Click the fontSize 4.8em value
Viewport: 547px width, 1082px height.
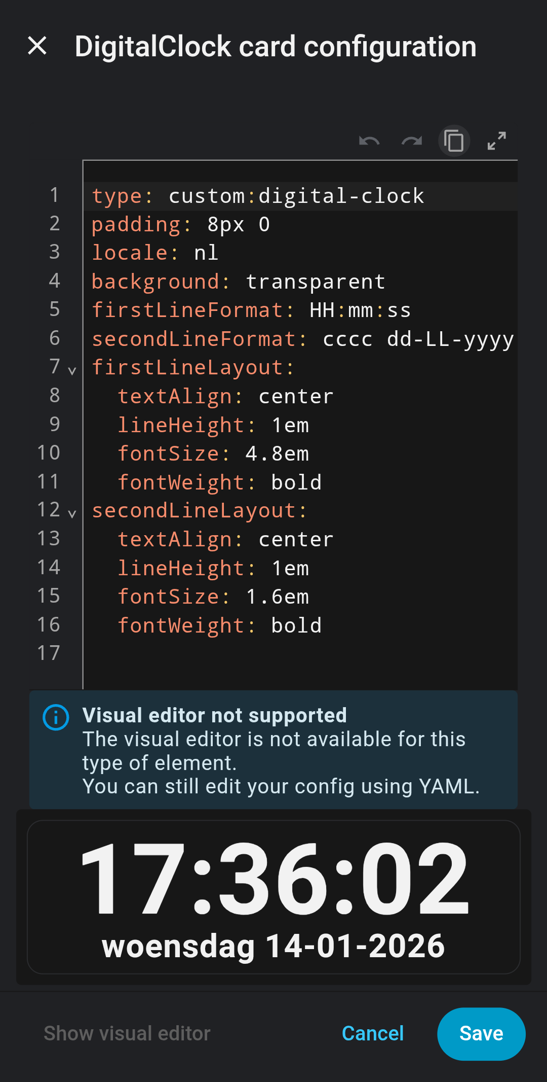pyautogui.click(x=277, y=453)
